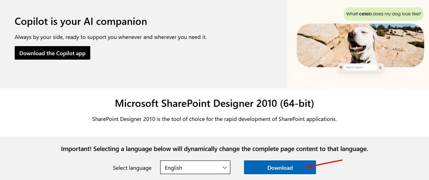Screen dimensions: 429x180
Task: Click the 'Always by your side' tagline
Action: [111, 37]
